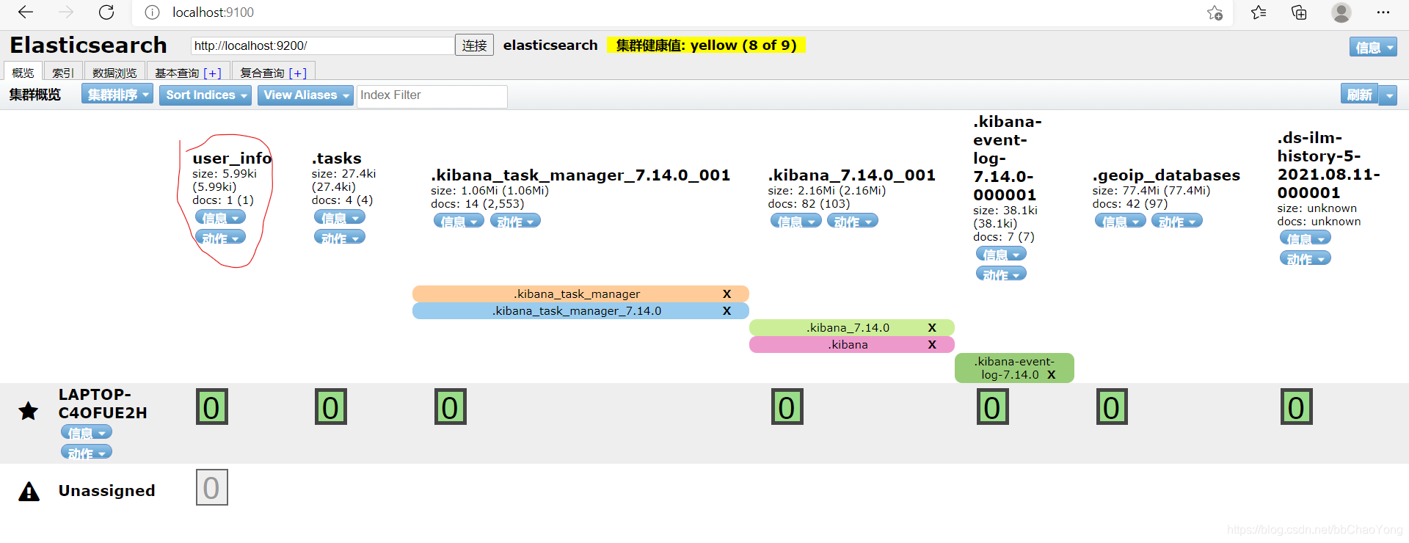
Task: Select shard 0 of .ds-ilm-history index
Action: pyautogui.click(x=1297, y=407)
